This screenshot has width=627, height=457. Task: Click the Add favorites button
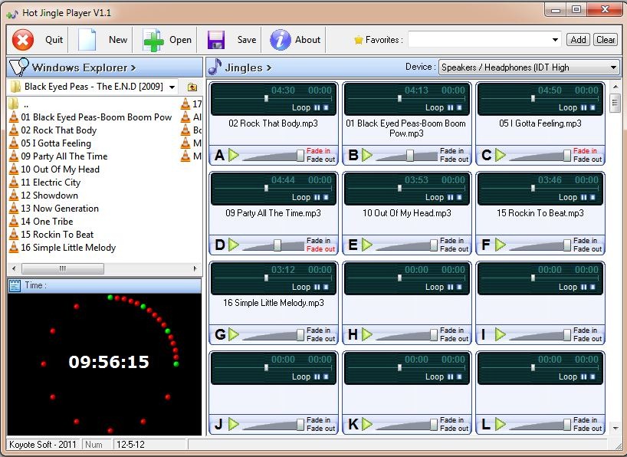click(578, 40)
